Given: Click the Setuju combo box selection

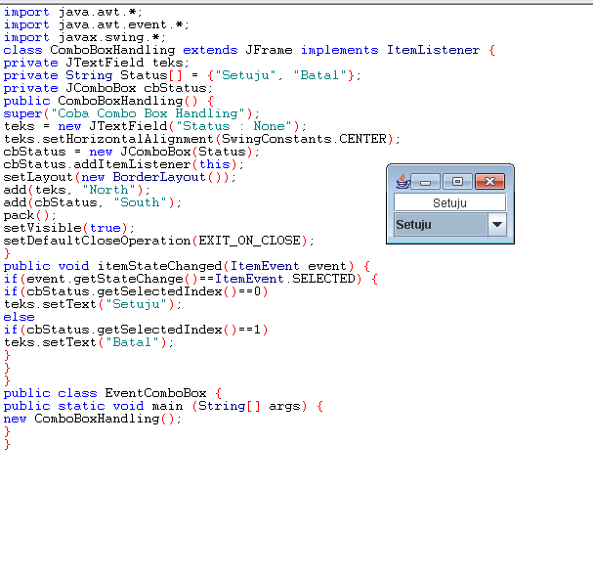Looking at the screenshot, I should point(441,225).
